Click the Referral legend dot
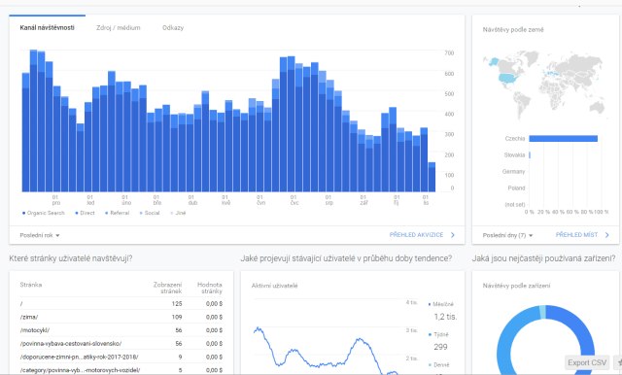Image resolution: width=622 pixels, height=375 pixels. pos(107,214)
